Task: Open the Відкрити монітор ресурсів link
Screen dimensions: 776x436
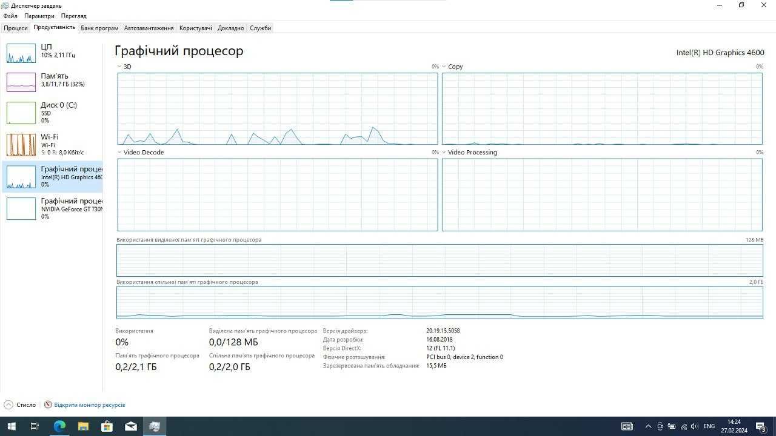Action: click(x=90, y=405)
